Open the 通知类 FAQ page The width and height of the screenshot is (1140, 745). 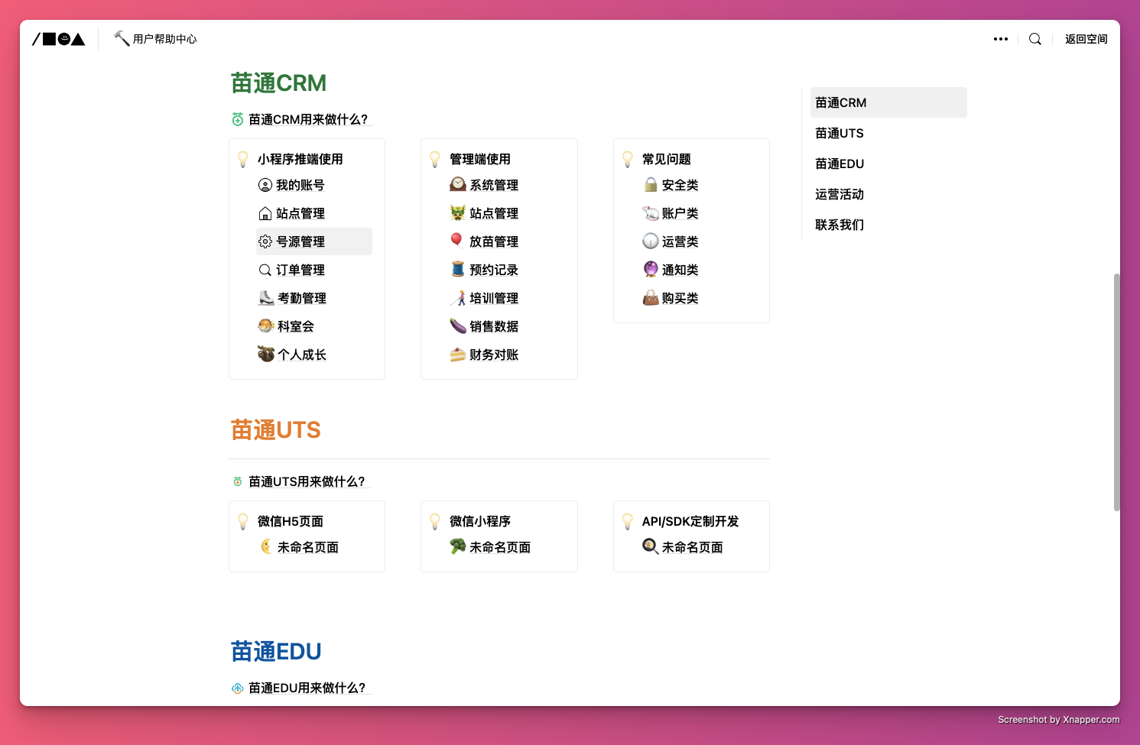680,270
